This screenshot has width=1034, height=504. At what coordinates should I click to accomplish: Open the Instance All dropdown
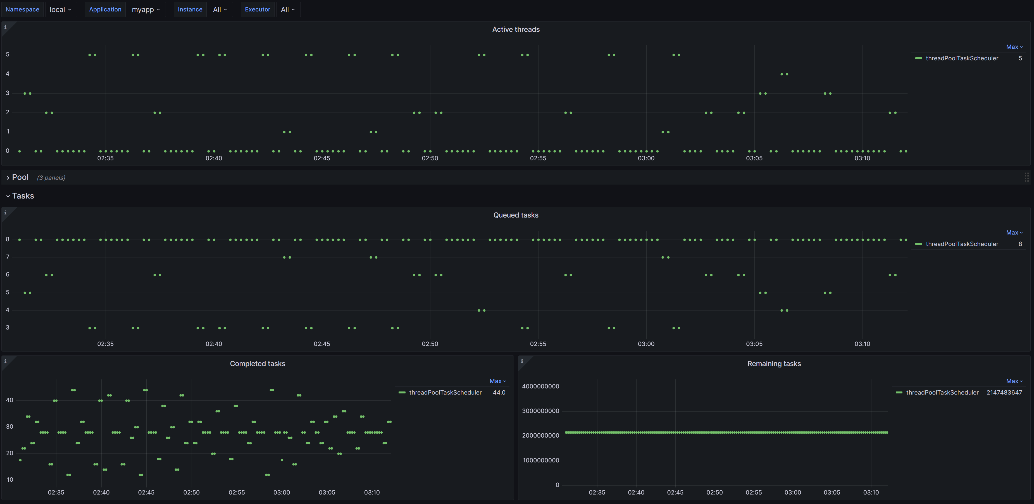pyautogui.click(x=220, y=9)
